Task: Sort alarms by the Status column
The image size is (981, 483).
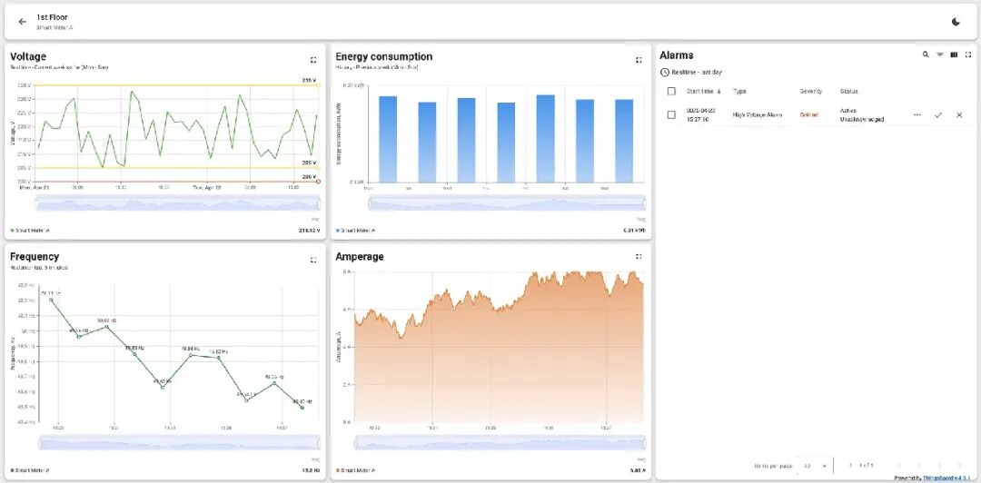Action: (849, 92)
